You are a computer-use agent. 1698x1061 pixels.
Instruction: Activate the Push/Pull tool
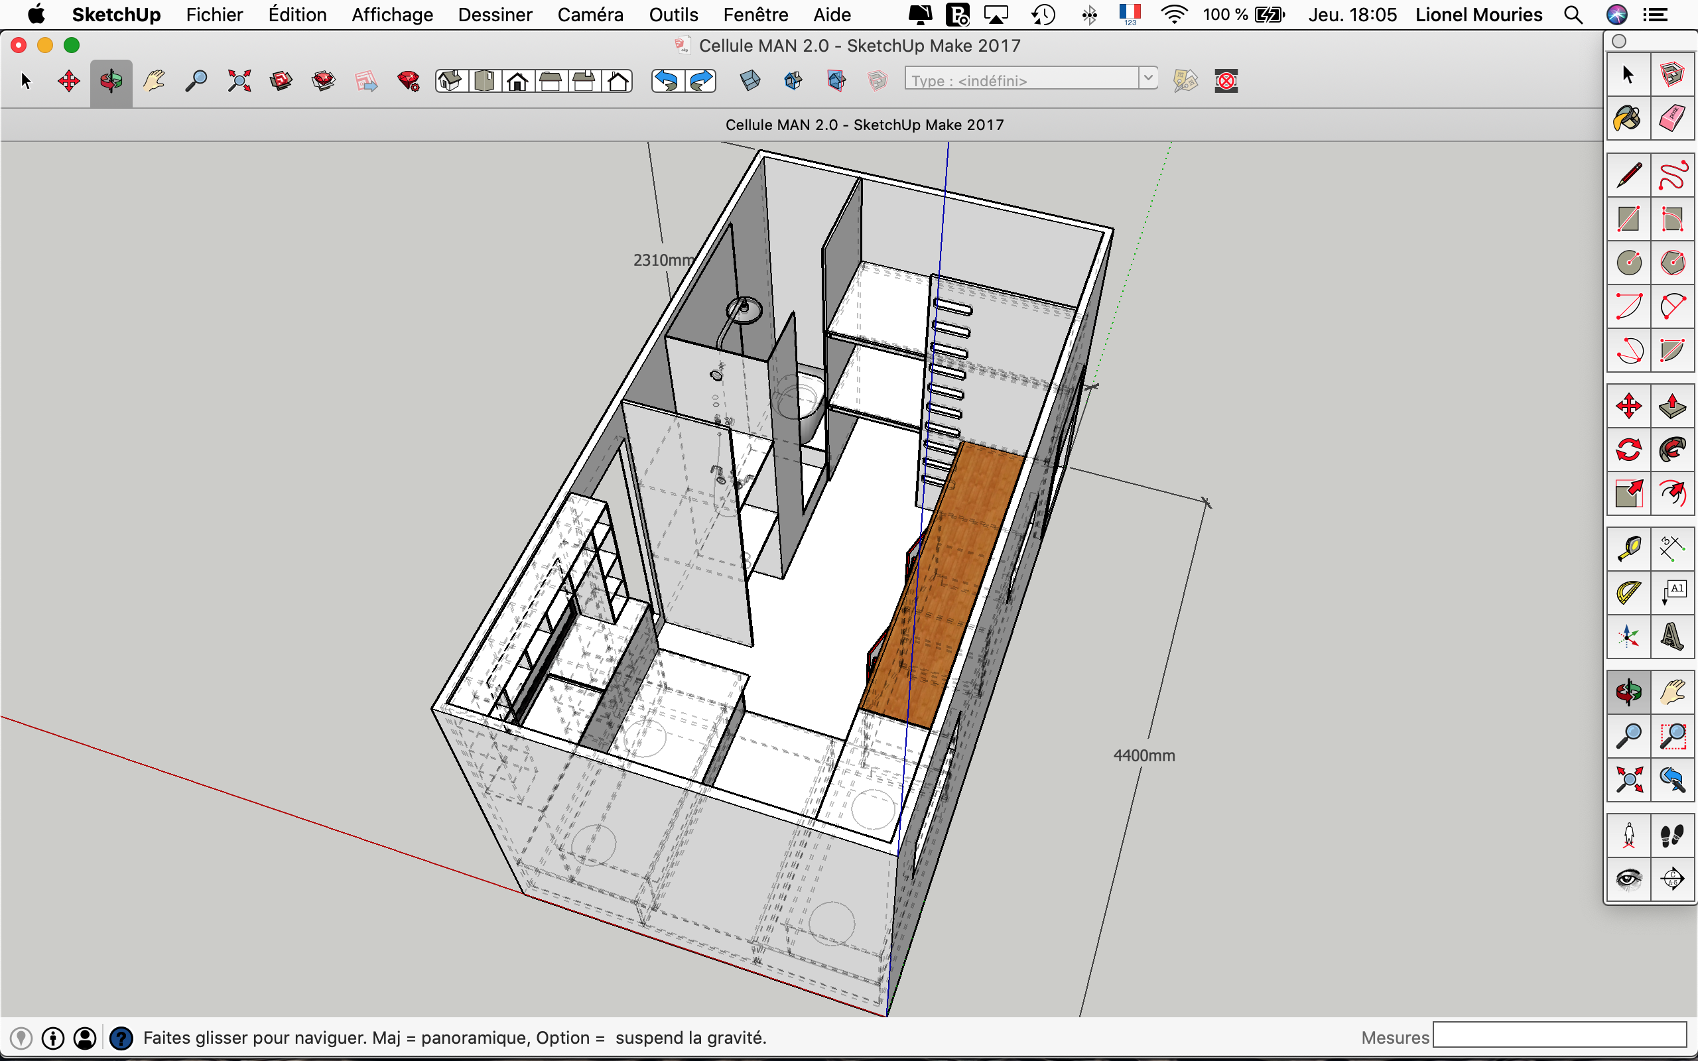point(1672,406)
